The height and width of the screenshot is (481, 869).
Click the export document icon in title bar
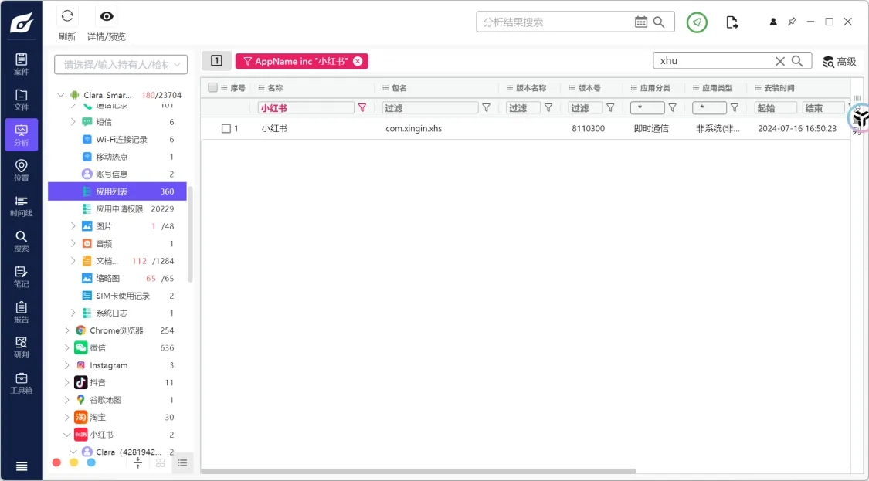732,22
